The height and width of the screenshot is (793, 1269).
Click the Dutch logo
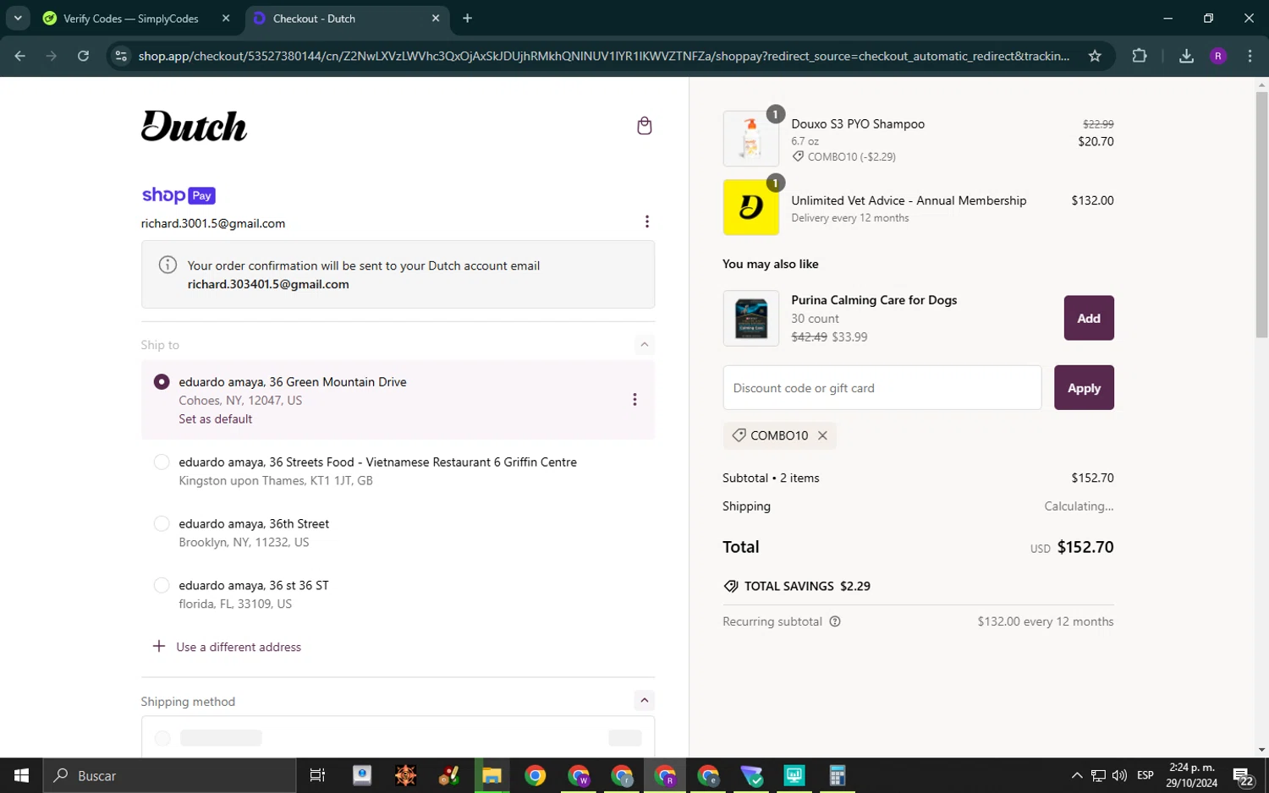[x=194, y=126]
